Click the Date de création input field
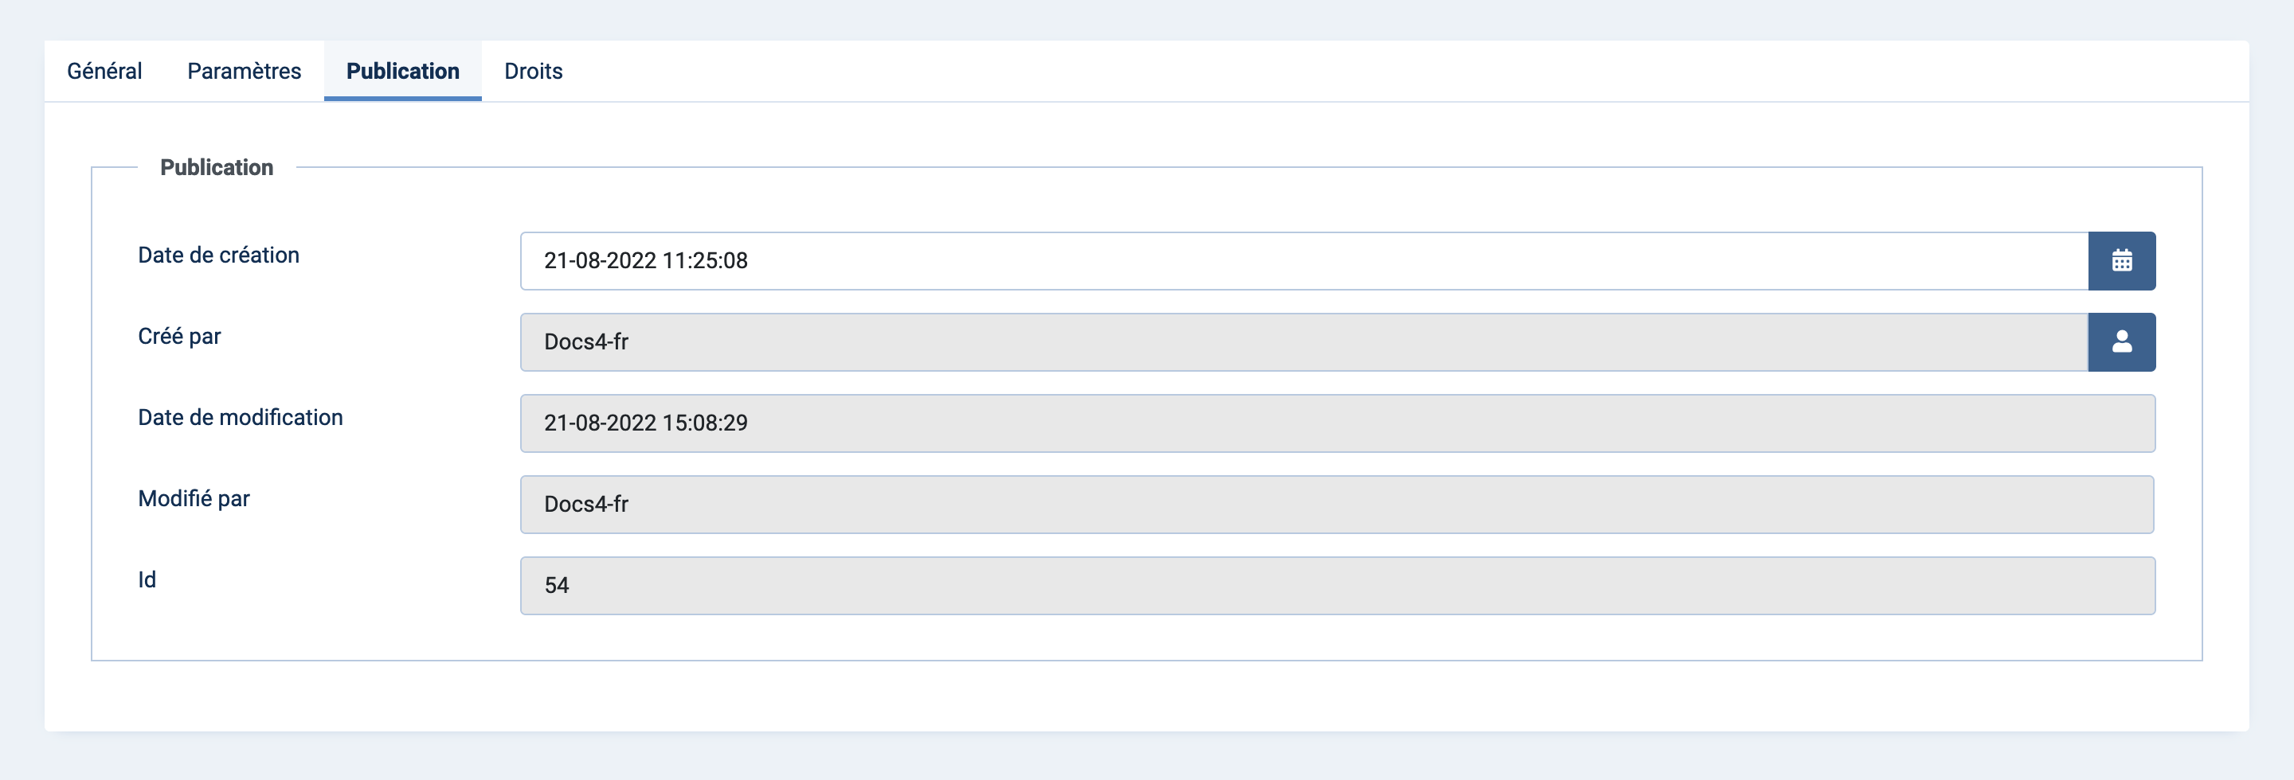2294x780 pixels. pos(1304,260)
